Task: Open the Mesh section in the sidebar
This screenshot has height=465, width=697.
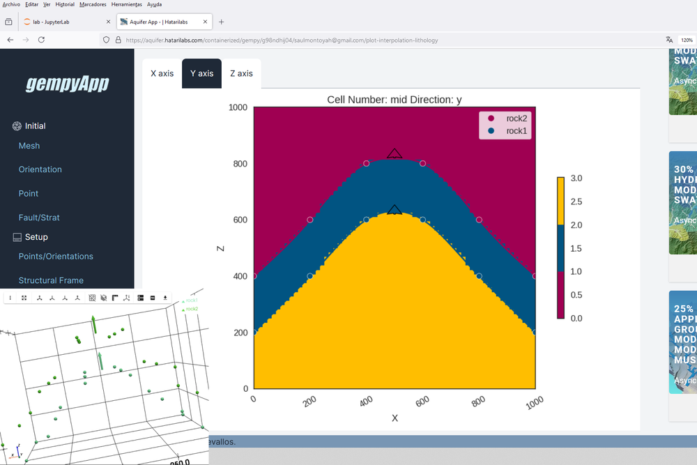Action: 29,146
